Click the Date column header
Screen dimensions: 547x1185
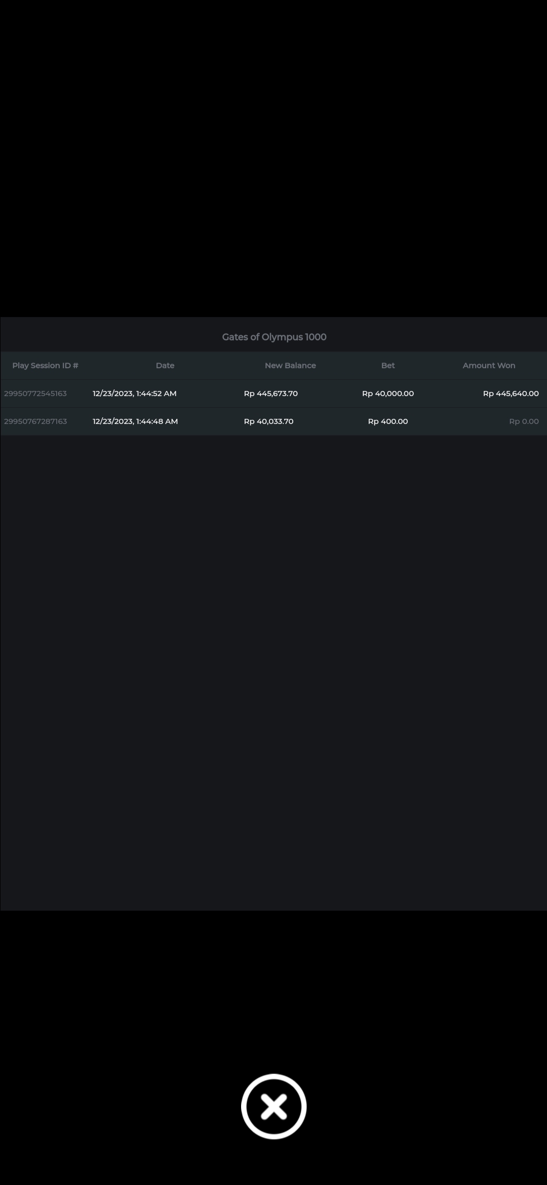click(x=165, y=366)
